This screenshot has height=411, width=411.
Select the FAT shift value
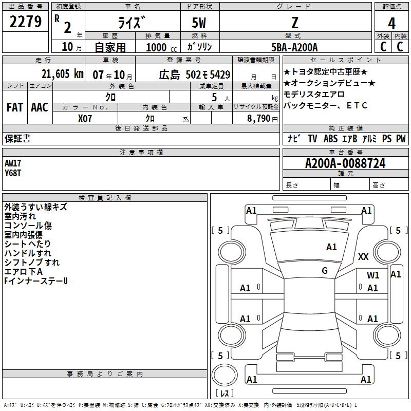(15, 107)
